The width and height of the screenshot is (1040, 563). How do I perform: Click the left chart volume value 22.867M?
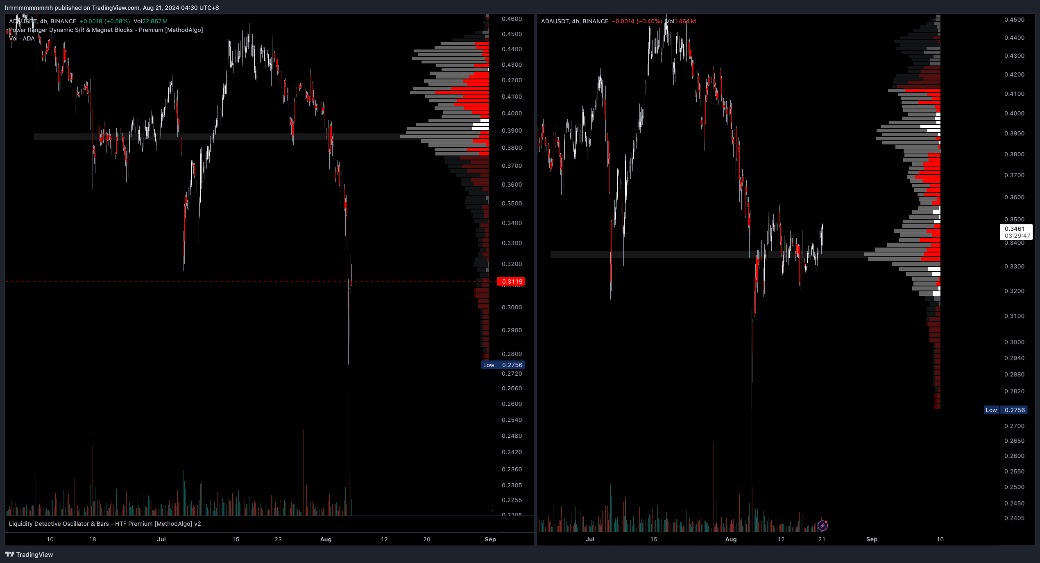154,21
